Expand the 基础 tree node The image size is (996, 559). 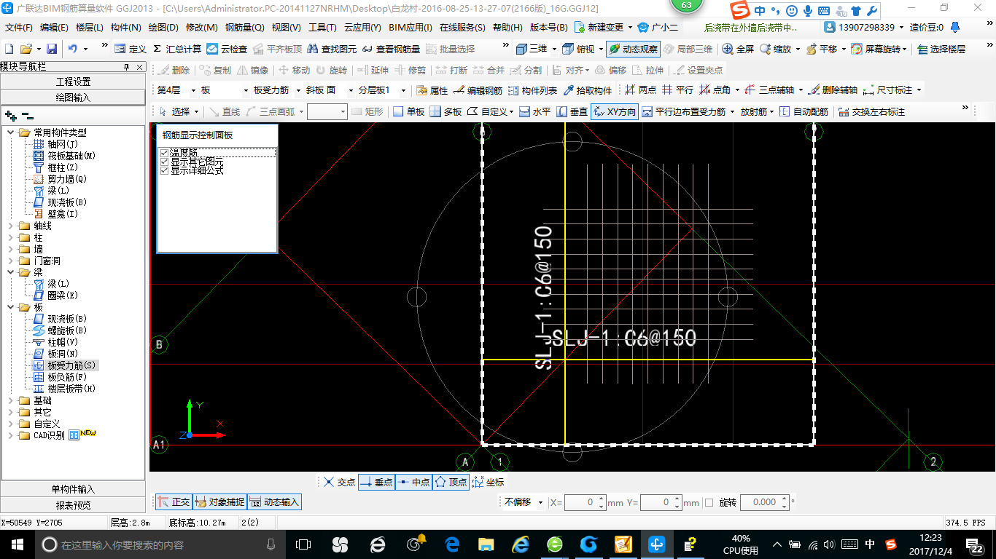[x=11, y=400]
